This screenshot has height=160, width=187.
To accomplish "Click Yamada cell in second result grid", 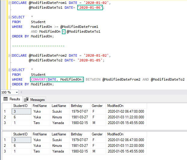I will point(60,151).
